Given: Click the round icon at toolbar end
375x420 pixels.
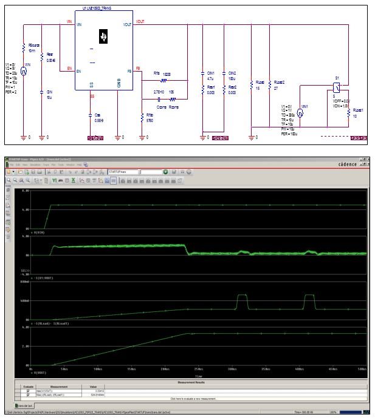Looking at the screenshot, I should click(x=189, y=172).
